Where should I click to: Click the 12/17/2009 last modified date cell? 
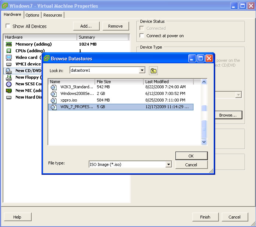pyautogui.click(x=167, y=107)
